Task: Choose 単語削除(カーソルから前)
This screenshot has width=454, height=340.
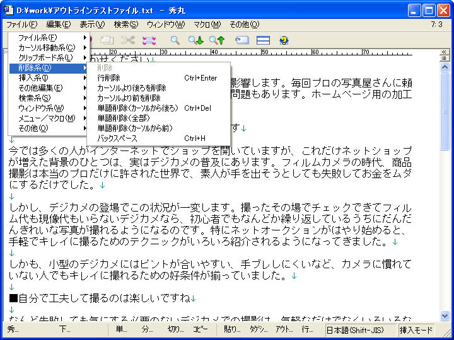Action: tap(158, 128)
